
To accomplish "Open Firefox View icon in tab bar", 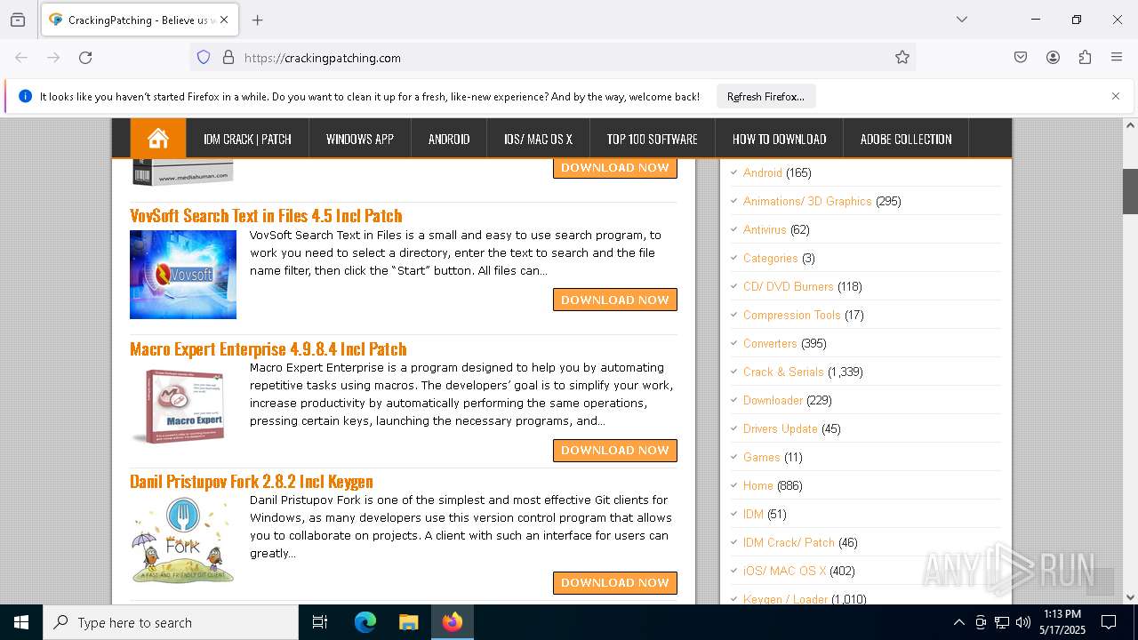I will click(x=18, y=20).
